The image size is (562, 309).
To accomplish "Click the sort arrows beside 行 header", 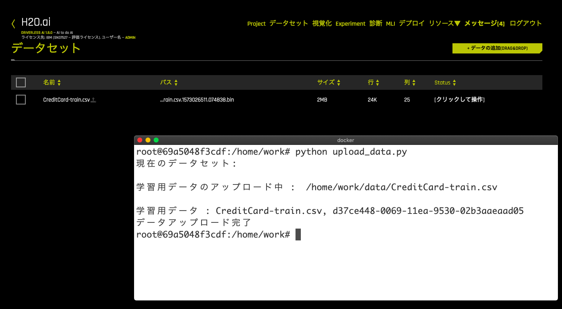I will click(377, 82).
